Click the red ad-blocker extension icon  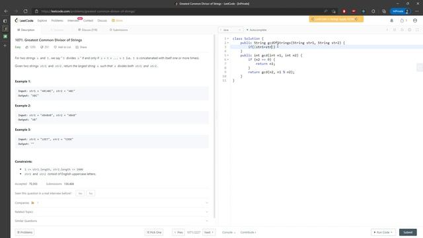click(344, 11)
